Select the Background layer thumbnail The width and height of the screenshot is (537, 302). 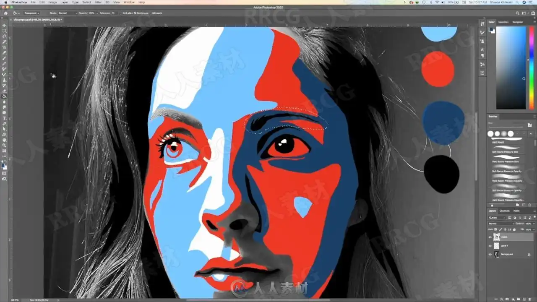tap(497, 254)
